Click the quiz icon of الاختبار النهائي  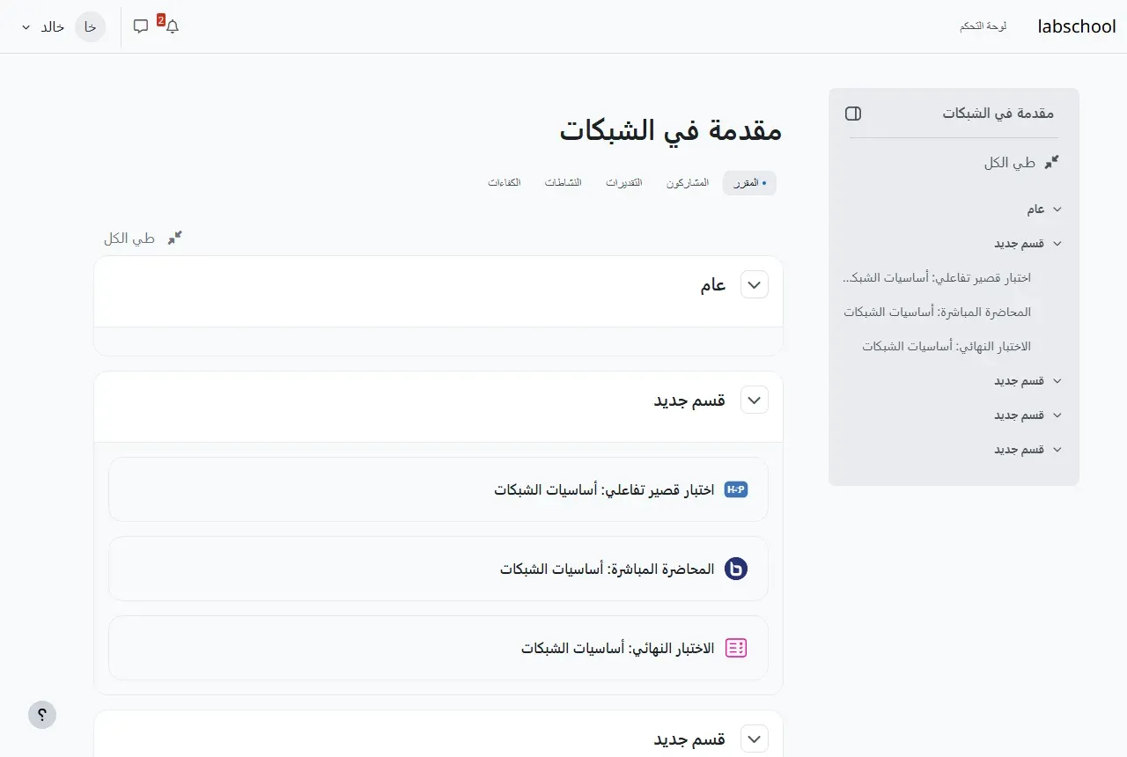coord(736,648)
